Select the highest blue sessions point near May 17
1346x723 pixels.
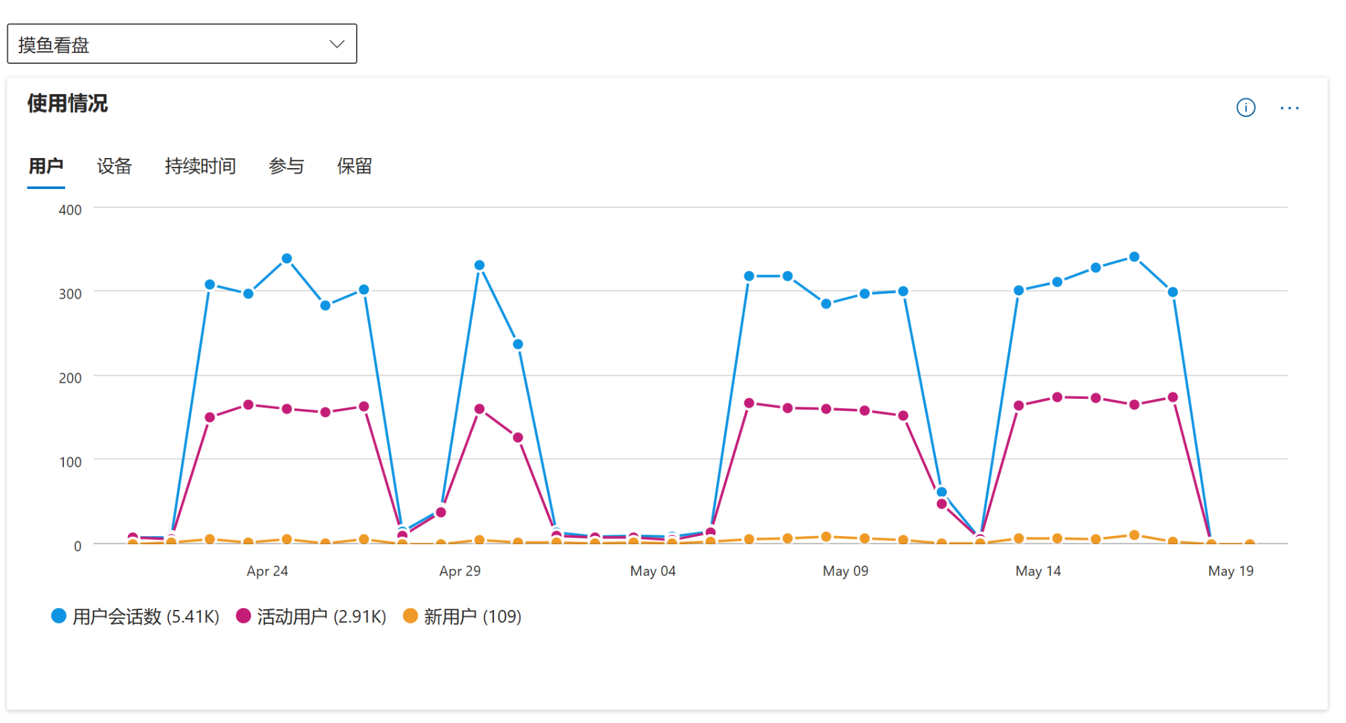pos(1134,257)
